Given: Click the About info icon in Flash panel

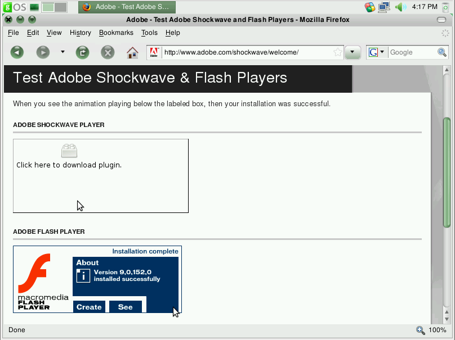Looking at the screenshot, I should 83,276.
